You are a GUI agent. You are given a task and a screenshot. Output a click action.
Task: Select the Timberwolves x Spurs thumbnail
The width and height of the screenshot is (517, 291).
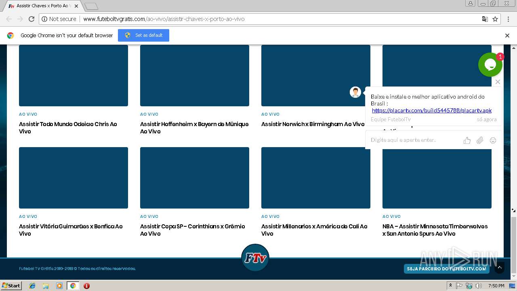437,178
